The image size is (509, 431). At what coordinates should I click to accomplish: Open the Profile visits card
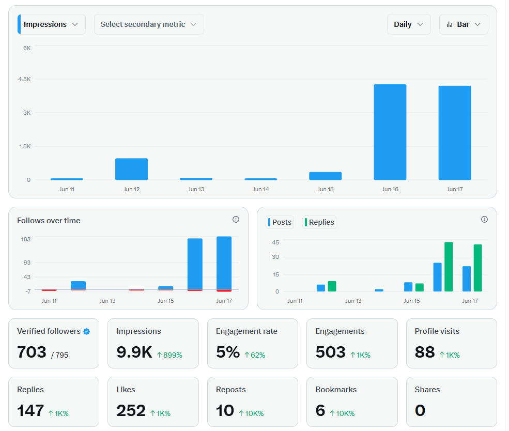click(x=452, y=343)
